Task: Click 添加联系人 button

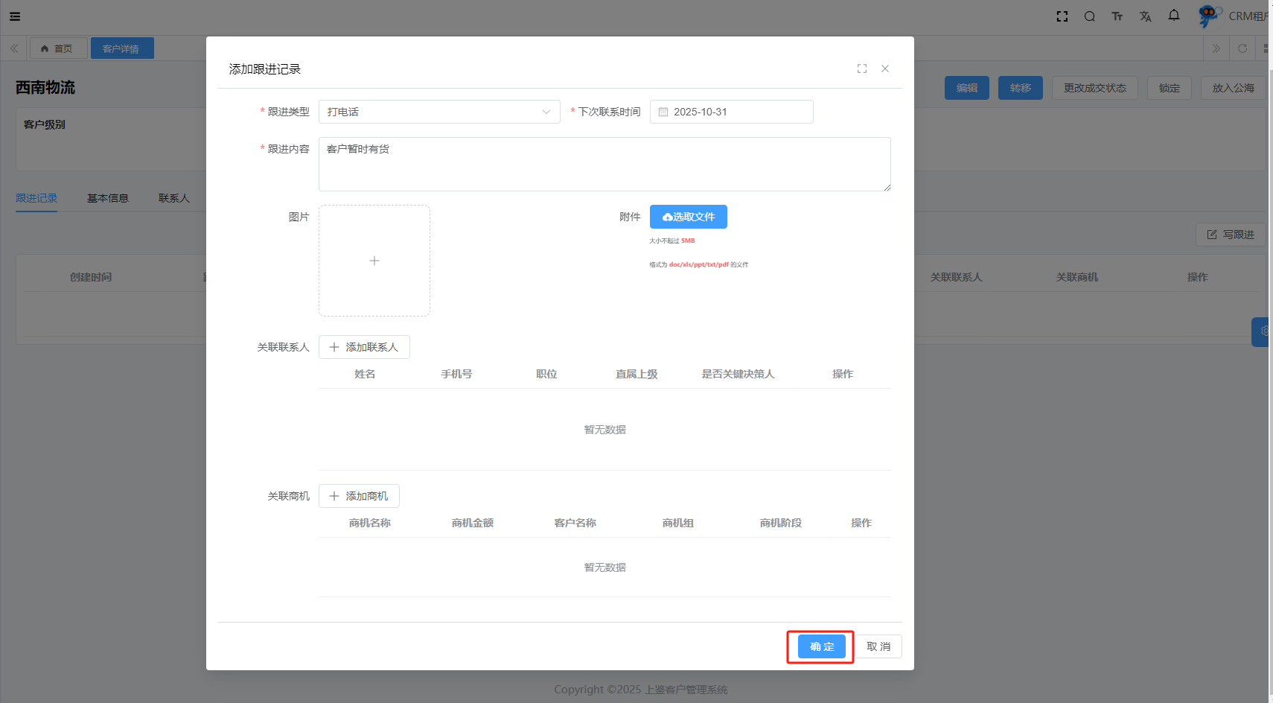Action: click(x=364, y=347)
